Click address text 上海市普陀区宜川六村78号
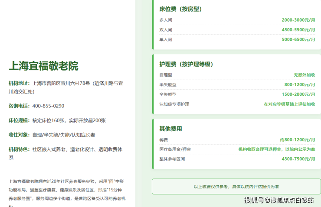The height and width of the screenshot is (207, 321). click(61, 83)
